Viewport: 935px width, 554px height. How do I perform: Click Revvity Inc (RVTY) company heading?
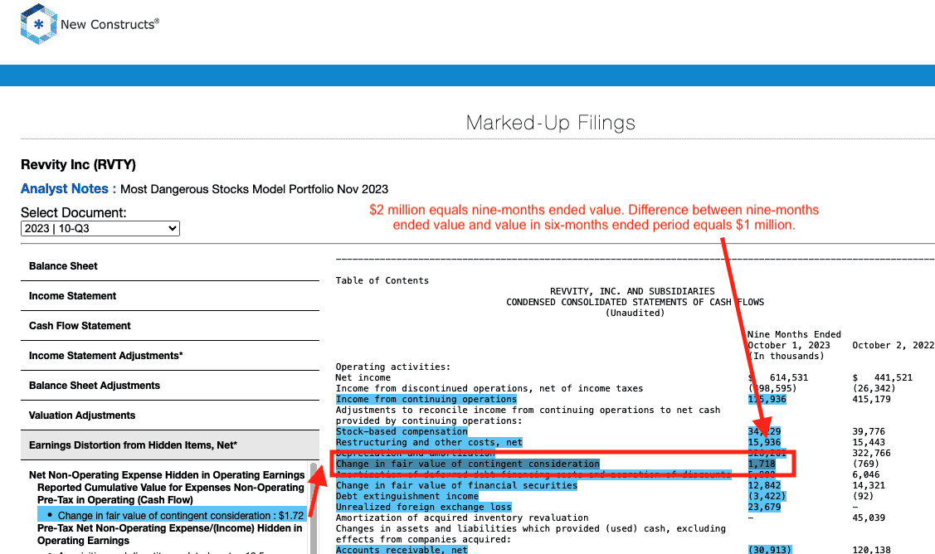pos(78,164)
